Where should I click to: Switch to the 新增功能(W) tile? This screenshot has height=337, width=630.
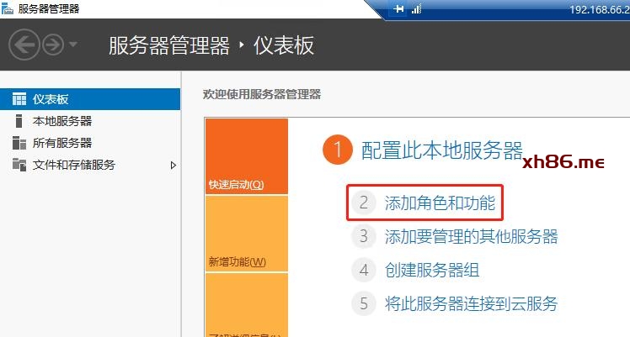[246, 234]
